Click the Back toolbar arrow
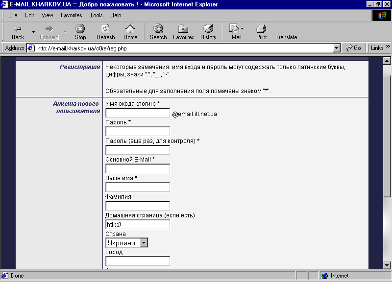 pyautogui.click(x=18, y=29)
